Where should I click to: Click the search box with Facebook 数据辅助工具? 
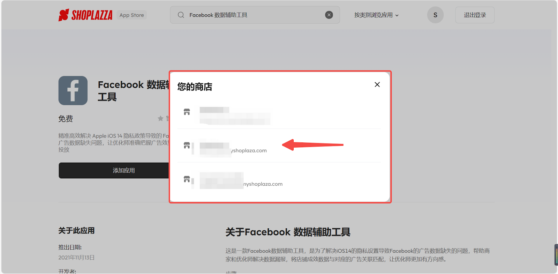[x=255, y=15]
